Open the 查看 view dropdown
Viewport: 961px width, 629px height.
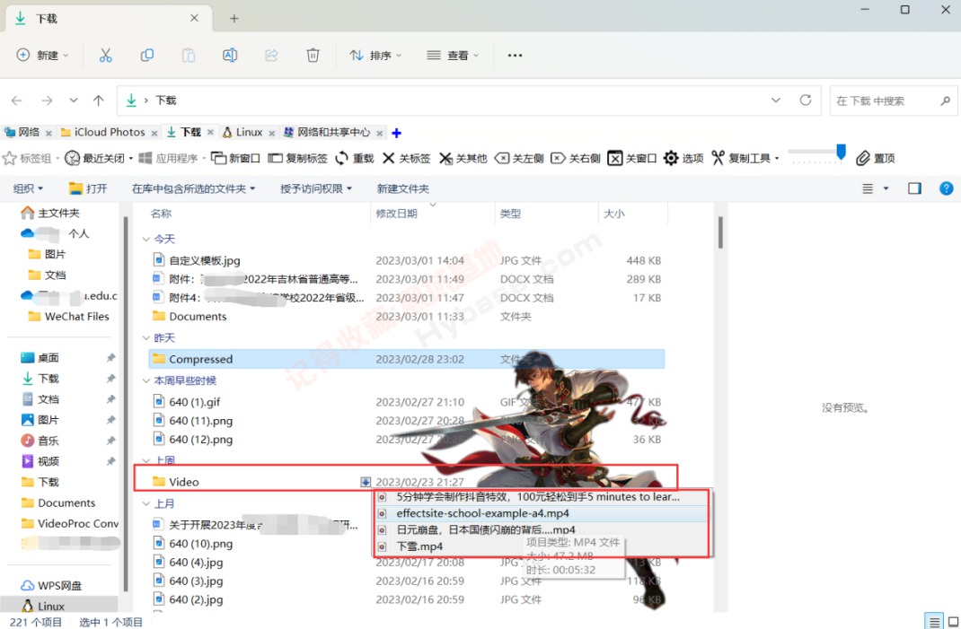point(453,55)
